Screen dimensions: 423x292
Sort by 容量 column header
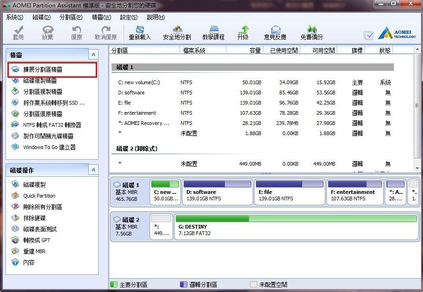point(244,50)
